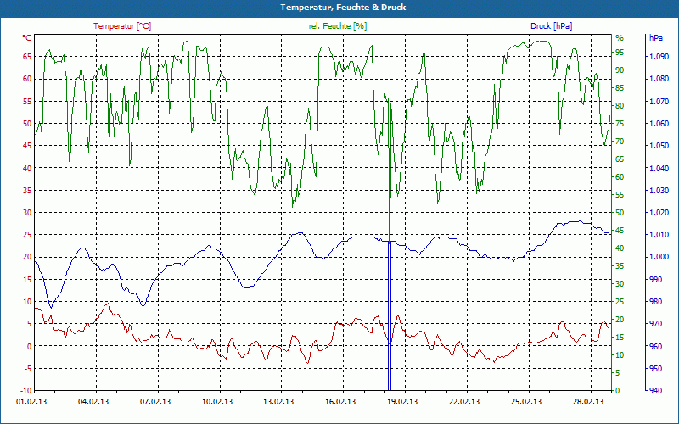Click the '95' humidity axis value
This screenshot has height=424, width=679.
click(620, 52)
